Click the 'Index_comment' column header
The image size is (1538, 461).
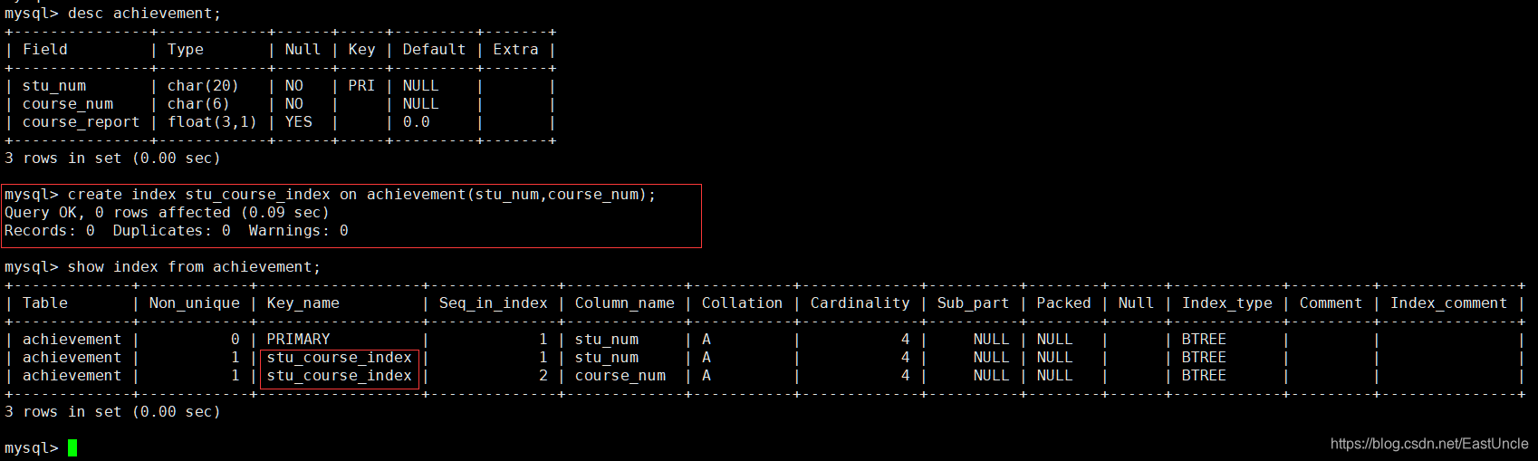[1449, 303]
